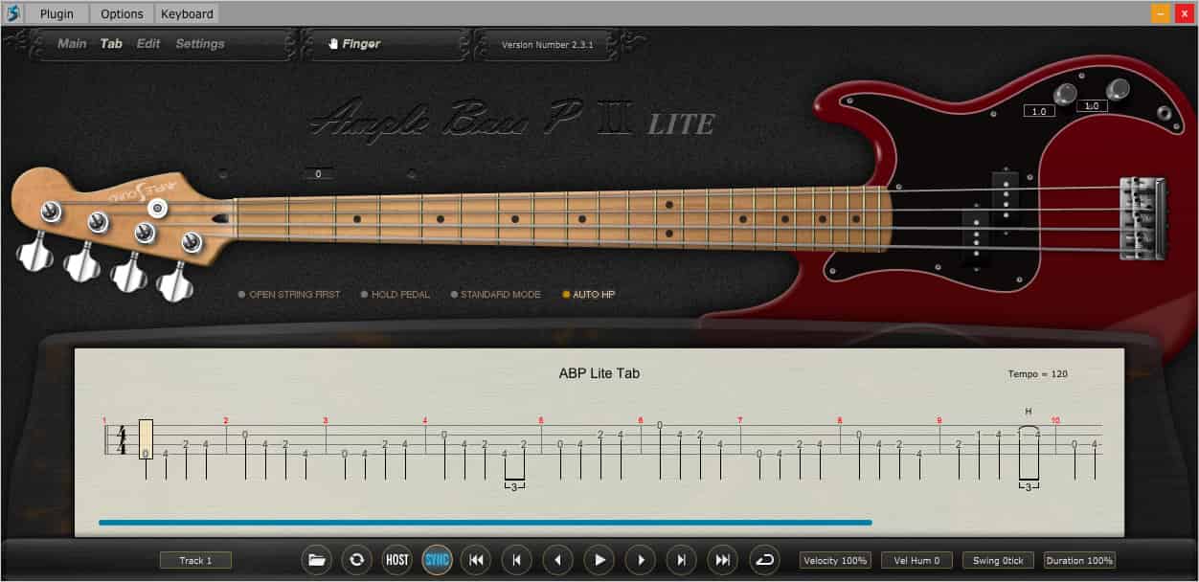
Task: Open the Keyboard menu
Action: 186,13
